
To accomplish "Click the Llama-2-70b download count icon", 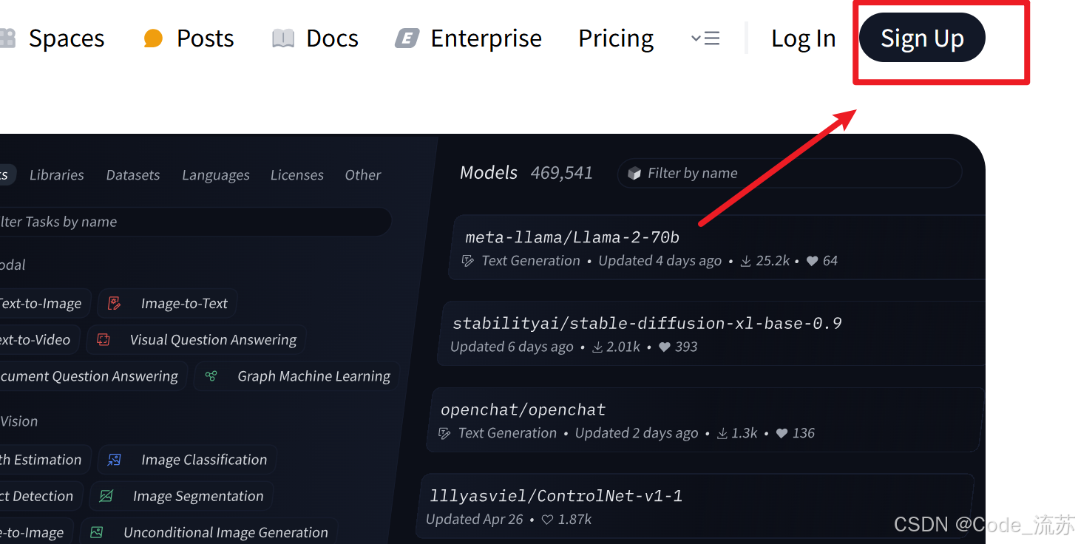I will pyautogui.click(x=746, y=261).
